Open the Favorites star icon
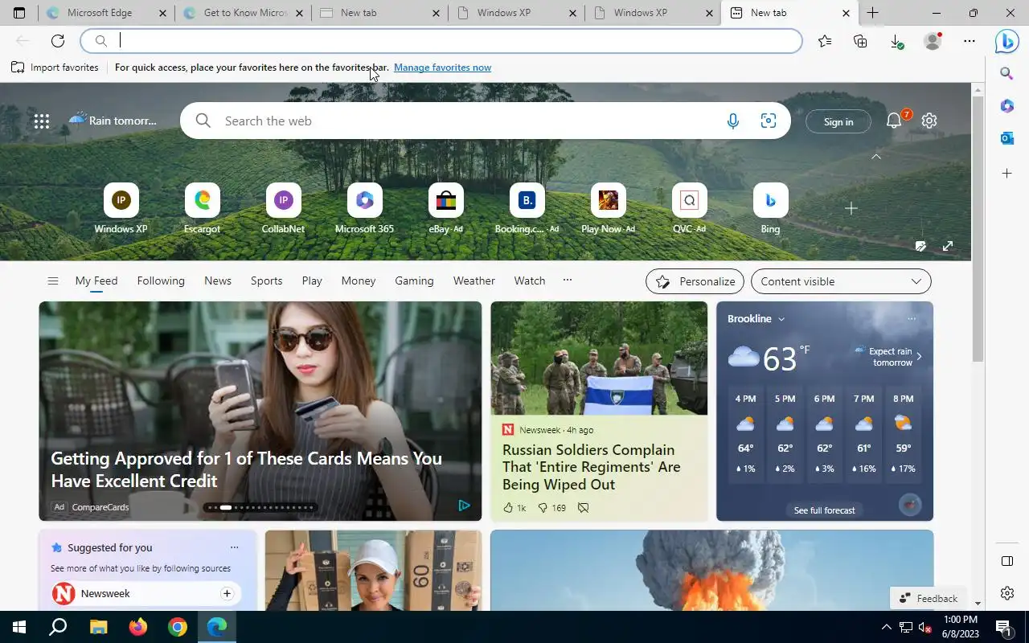The height and width of the screenshot is (643, 1029). 825,41
